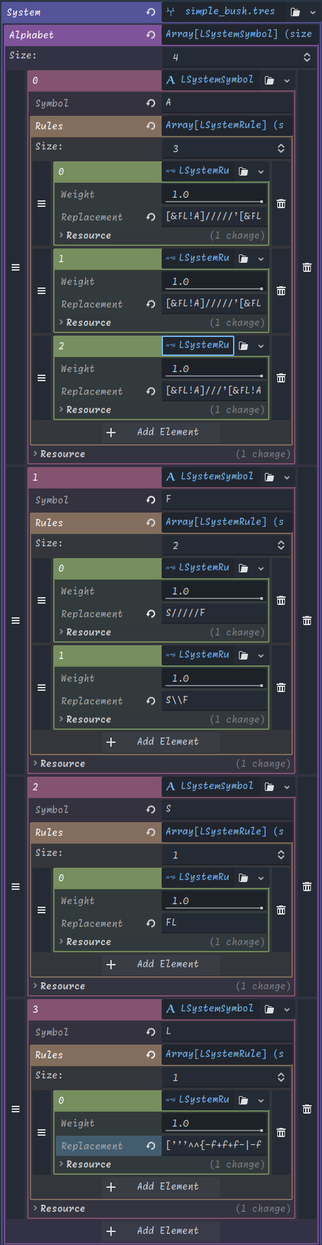Open dropdown of symbol A's LSystemSymbol resource
The width and height of the screenshot is (322, 1245).
287,80
